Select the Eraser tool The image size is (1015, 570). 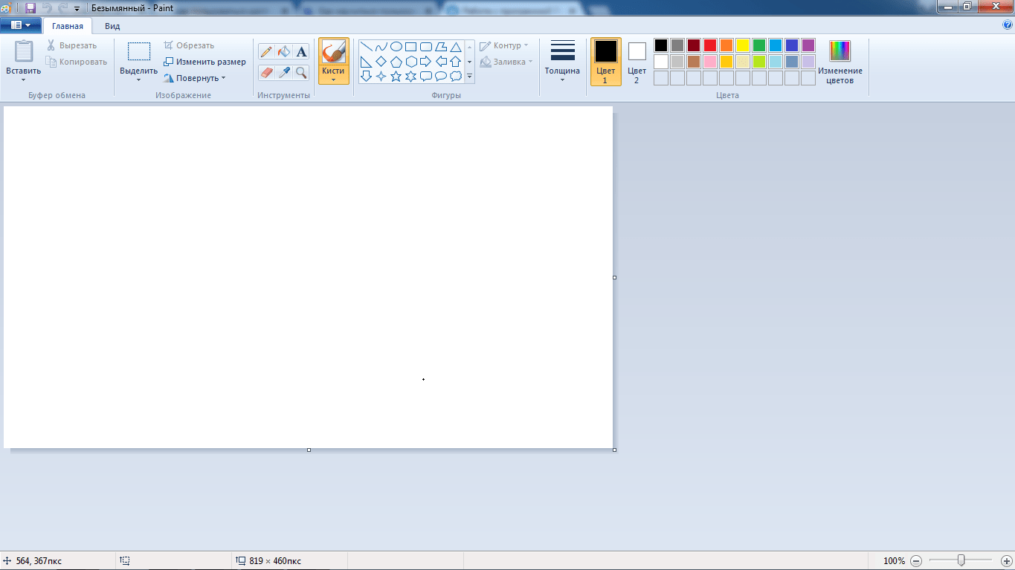266,72
